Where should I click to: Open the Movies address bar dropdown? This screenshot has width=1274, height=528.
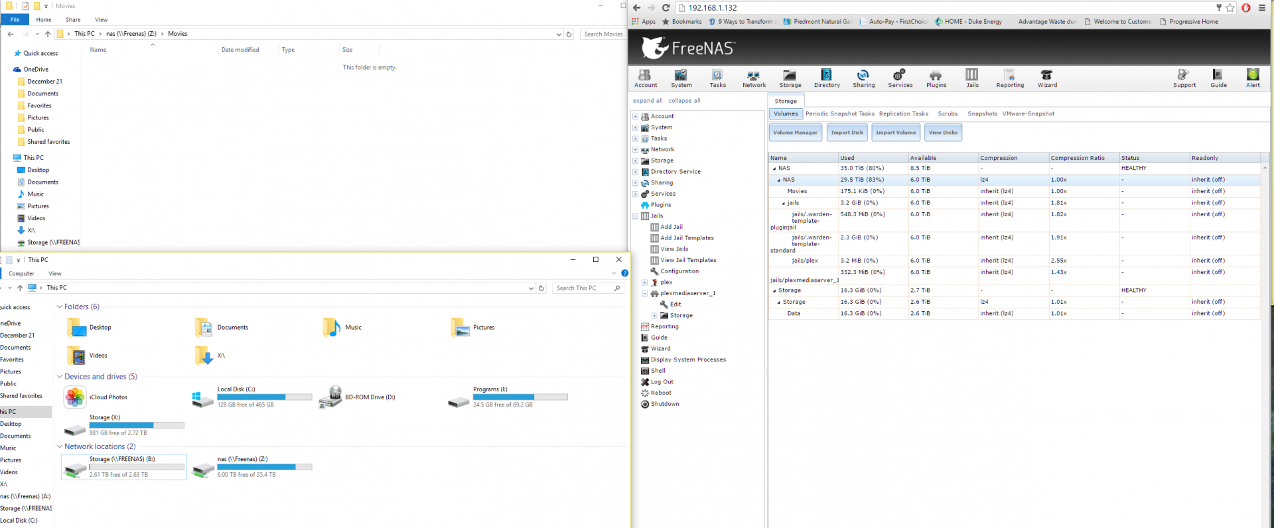tap(559, 34)
